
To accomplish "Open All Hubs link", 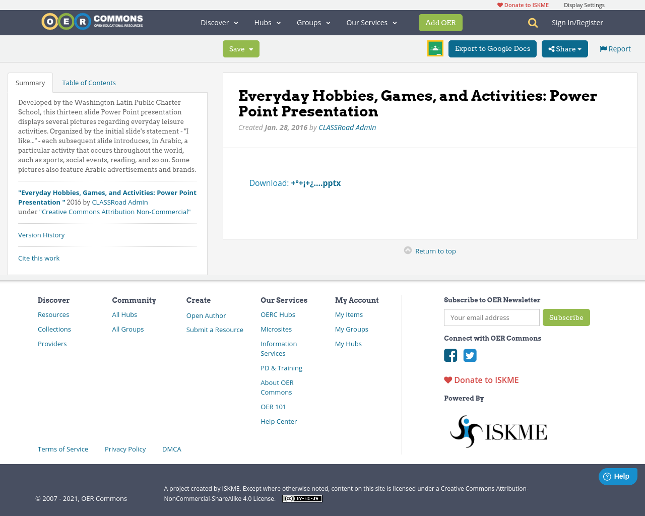I will pyautogui.click(x=124, y=314).
